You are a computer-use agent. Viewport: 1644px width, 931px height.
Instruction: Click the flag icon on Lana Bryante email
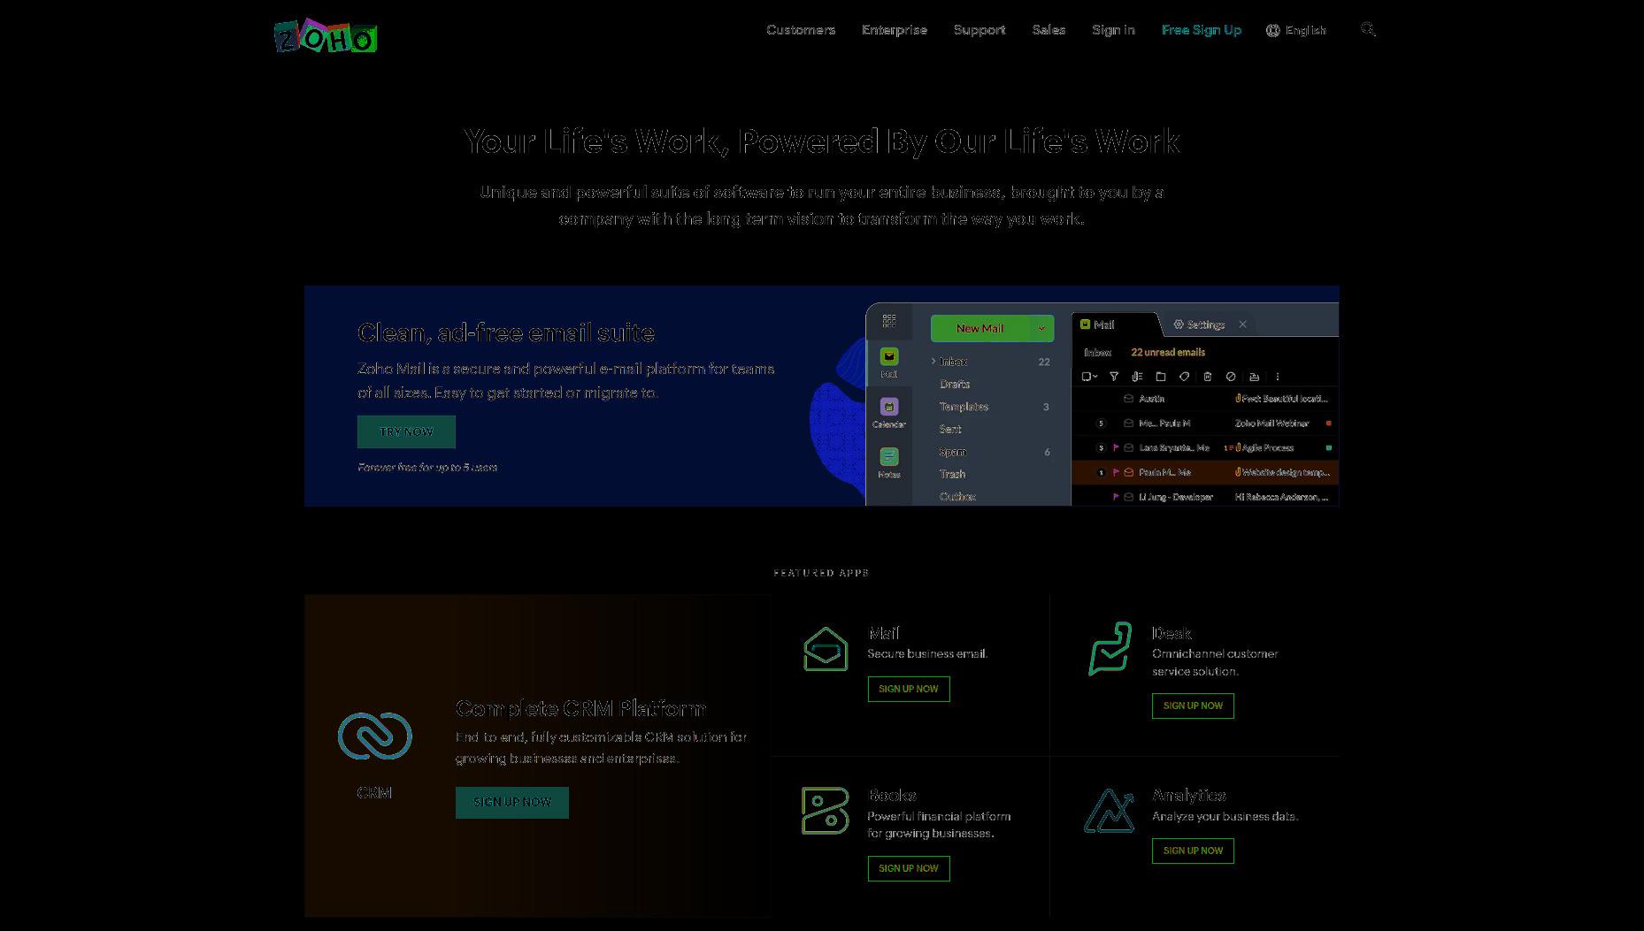(1116, 448)
